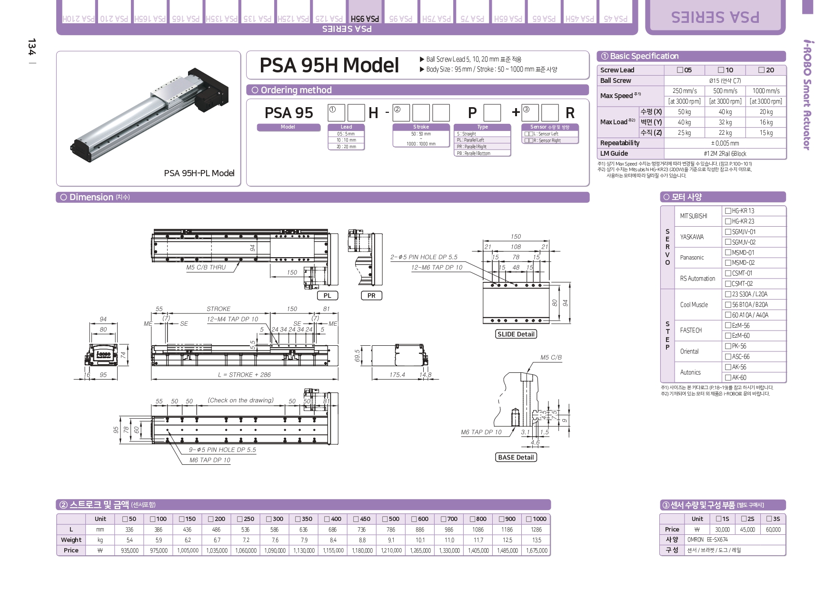Image resolution: width=835 pixels, height=591 pixels.
Task: Click the PR drawing label
Action: pyautogui.click(x=371, y=296)
